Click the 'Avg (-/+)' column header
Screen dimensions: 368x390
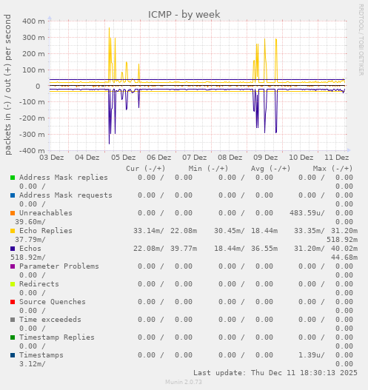click(270, 169)
